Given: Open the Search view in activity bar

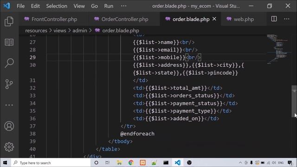Looking at the screenshot, I should coord(9,63).
